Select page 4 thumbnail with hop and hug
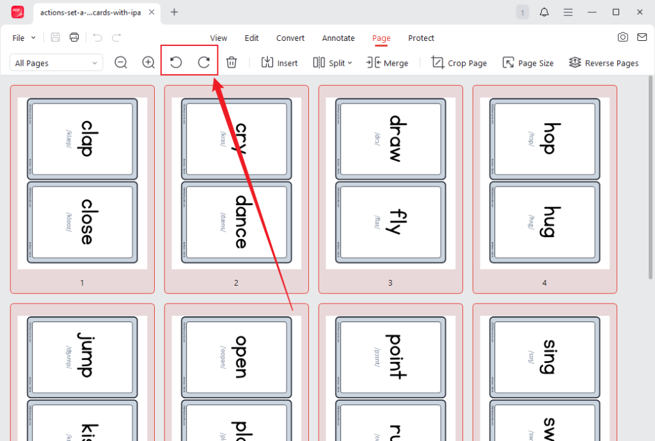The width and height of the screenshot is (655, 441). tap(545, 189)
